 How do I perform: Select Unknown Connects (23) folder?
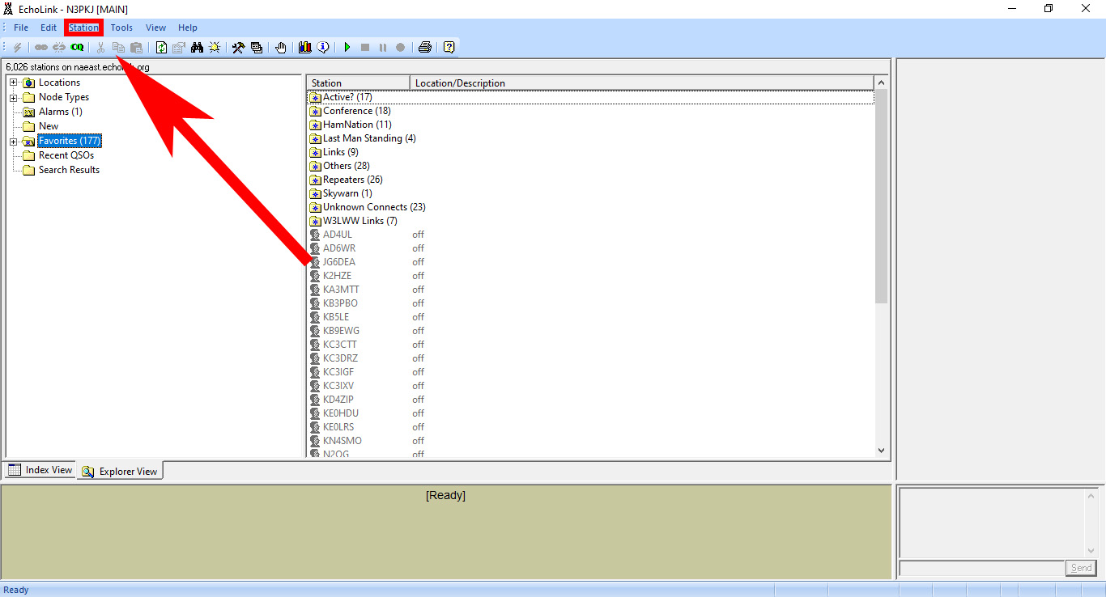pyautogui.click(x=374, y=207)
